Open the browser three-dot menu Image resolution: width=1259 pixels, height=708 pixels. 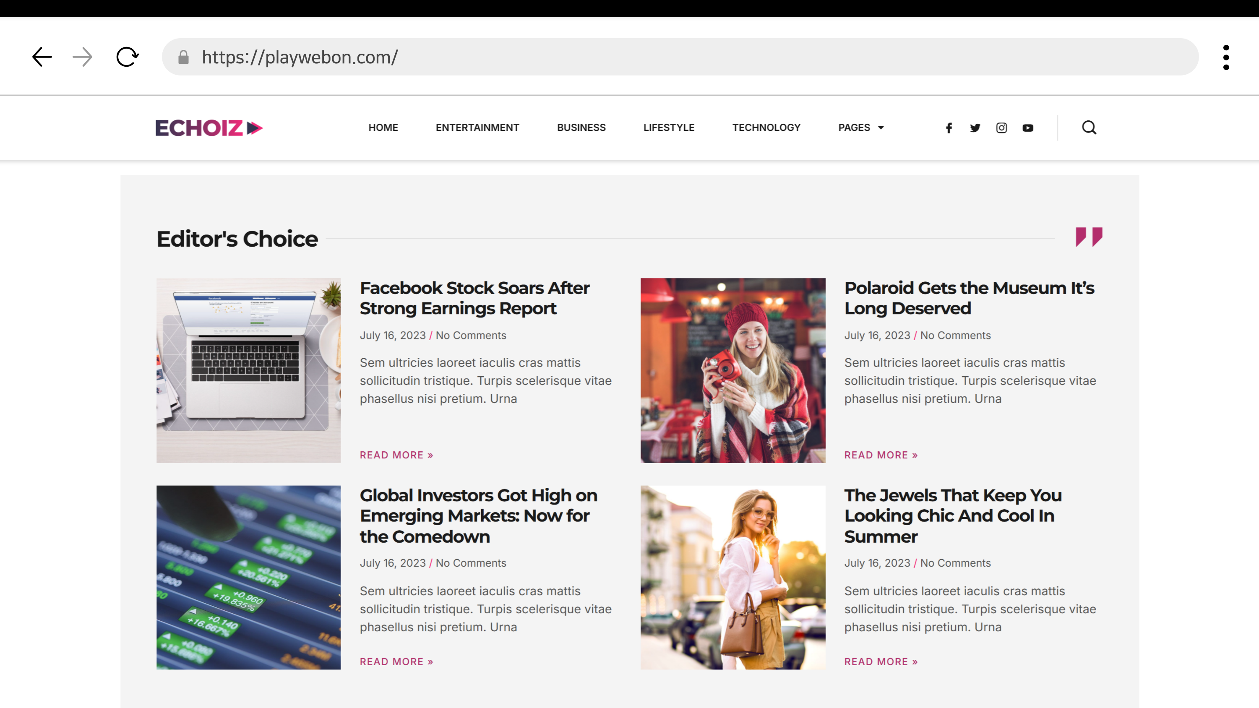(x=1226, y=57)
